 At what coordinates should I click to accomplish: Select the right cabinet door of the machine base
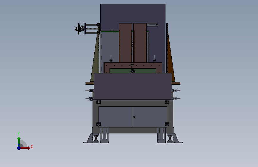[x=150, y=117]
